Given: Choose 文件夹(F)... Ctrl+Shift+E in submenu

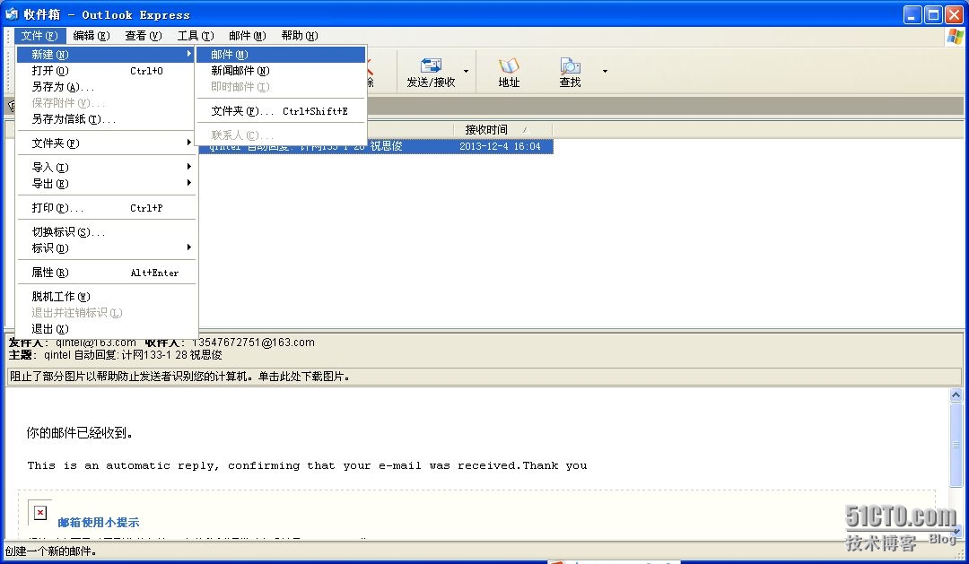Looking at the screenshot, I should pos(281,111).
